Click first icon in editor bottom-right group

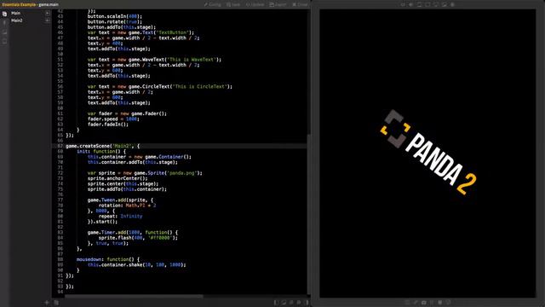[276, 303]
